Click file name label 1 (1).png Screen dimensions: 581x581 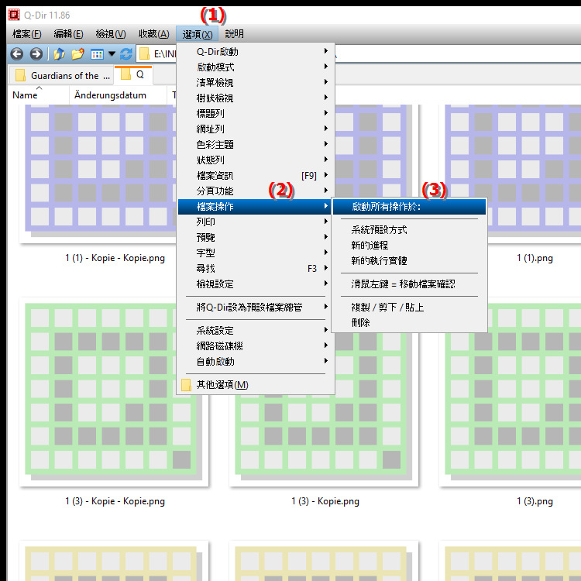(535, 258)
